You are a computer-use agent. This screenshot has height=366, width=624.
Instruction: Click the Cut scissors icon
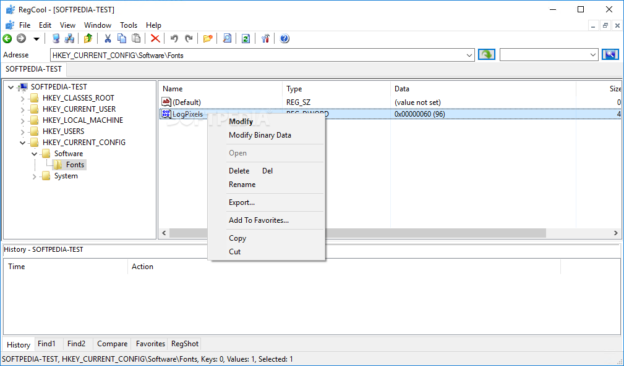pos(108,38)
